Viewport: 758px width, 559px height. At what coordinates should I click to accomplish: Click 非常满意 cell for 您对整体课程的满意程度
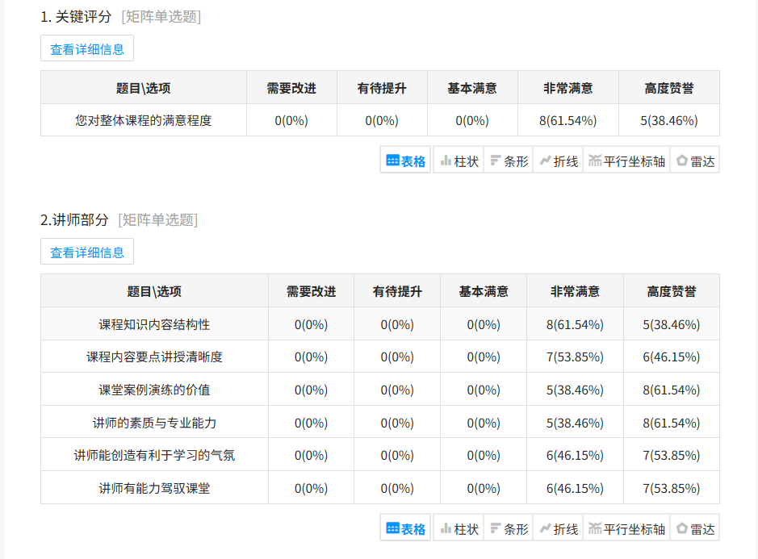pyautogui.click(x=567, y=121)
